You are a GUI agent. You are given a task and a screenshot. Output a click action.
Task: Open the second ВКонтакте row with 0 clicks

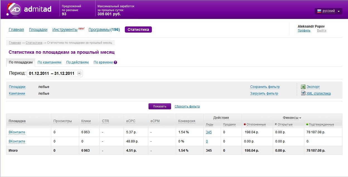coord(17,141)
